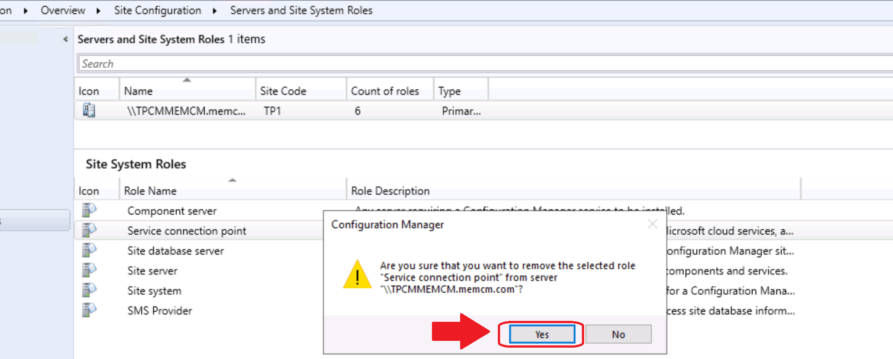
Task: Click the Yes button in the dialog
Action: (x=541, y=334)
